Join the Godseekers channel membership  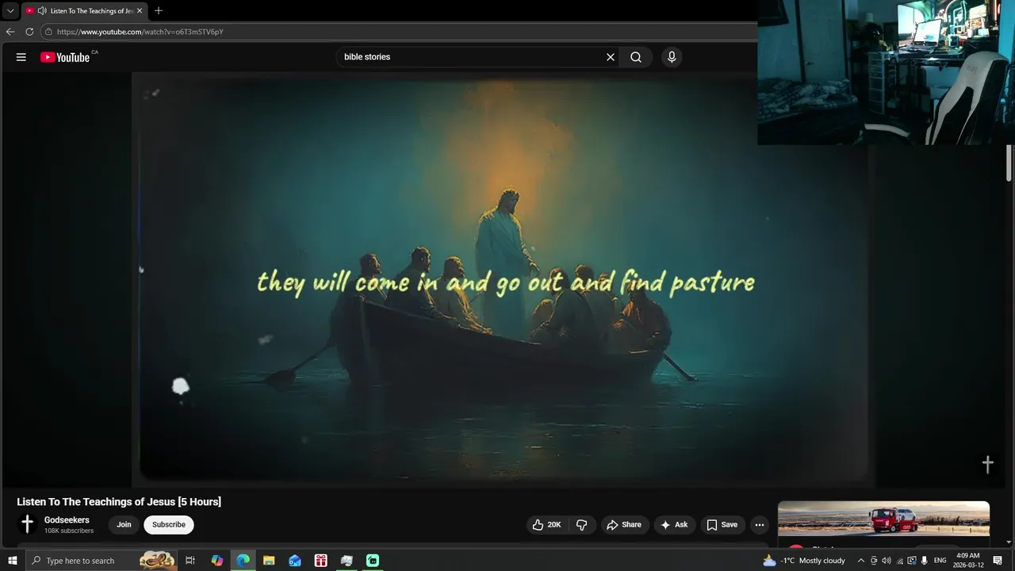tap(124, 525)
